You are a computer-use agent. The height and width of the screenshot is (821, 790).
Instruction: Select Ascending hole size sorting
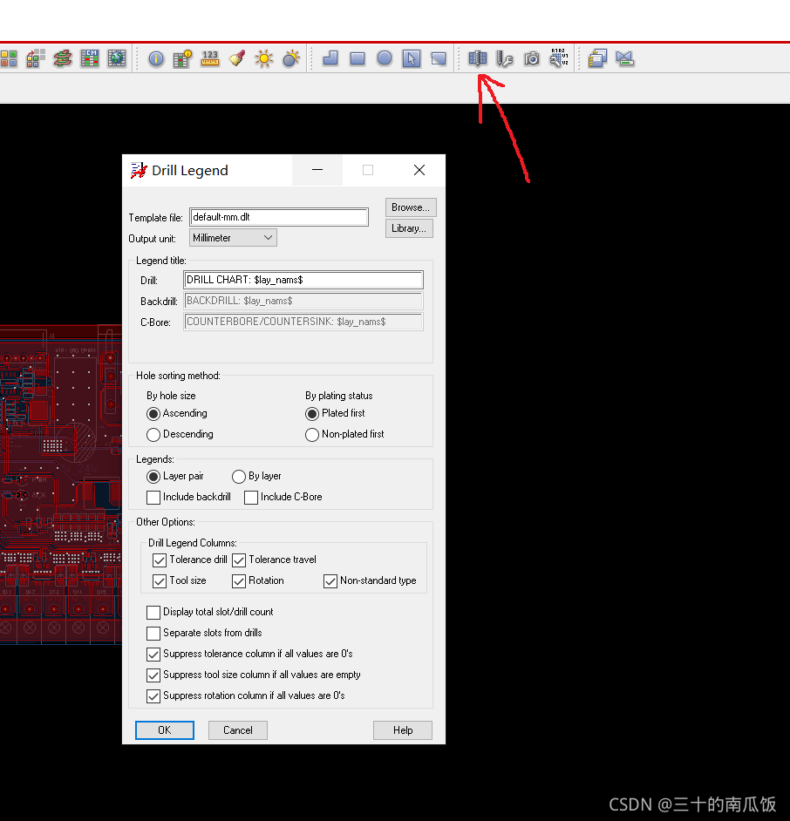click(x=153, y=414)
